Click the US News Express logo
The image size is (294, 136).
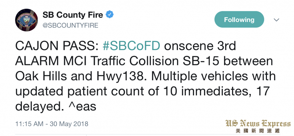pyautogui.click(x=258, y=124)
